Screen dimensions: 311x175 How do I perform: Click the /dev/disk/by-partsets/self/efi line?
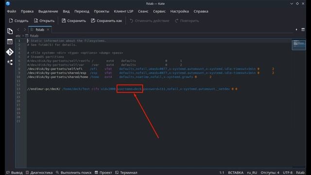151,69
